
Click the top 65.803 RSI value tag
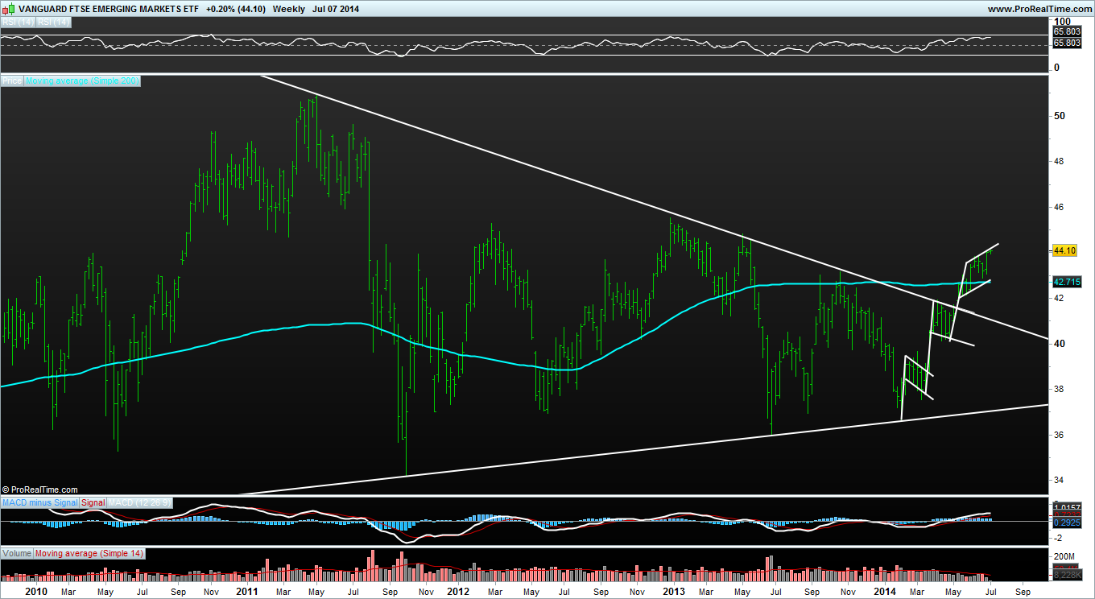(1067, 31)
